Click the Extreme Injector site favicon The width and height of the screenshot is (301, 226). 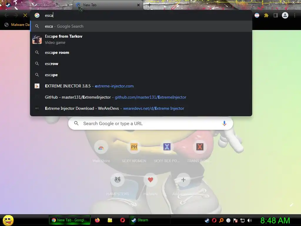pyautogui.click(x=37, y=86)
